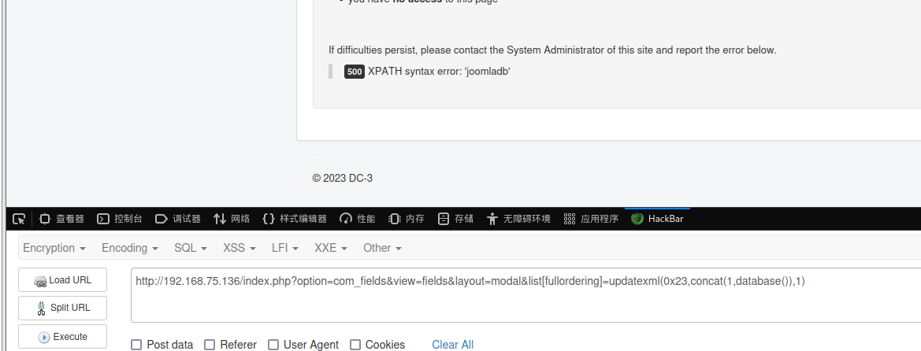Toggle the User Agent checkbox
The height and width of the screenshot is (351, 921).
273,345
